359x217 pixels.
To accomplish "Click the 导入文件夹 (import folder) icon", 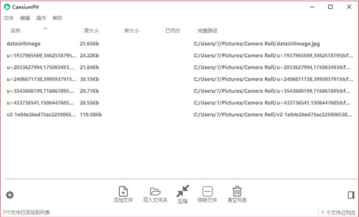I will pos(155,191).
